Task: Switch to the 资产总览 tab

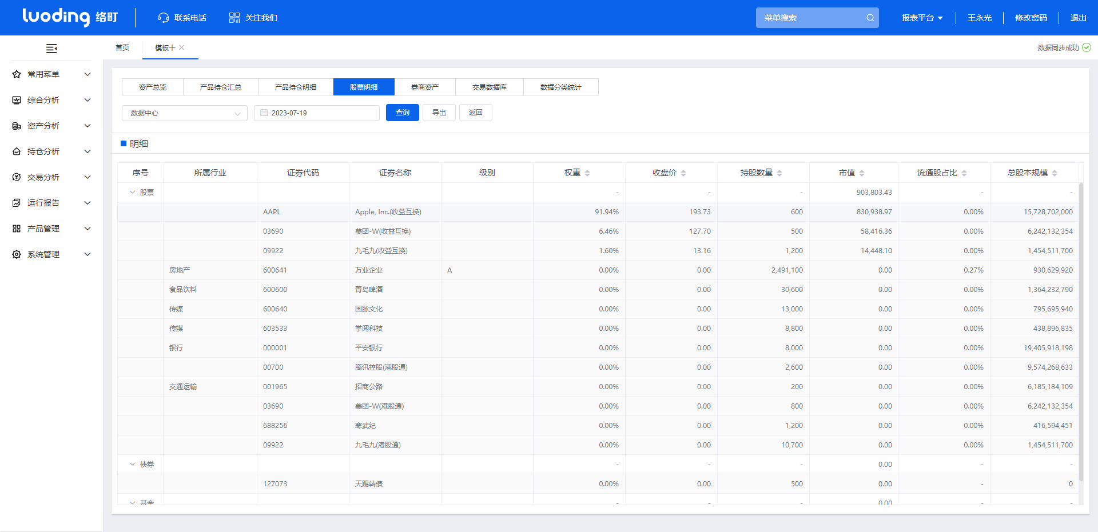Action: (x=153, y=87)
